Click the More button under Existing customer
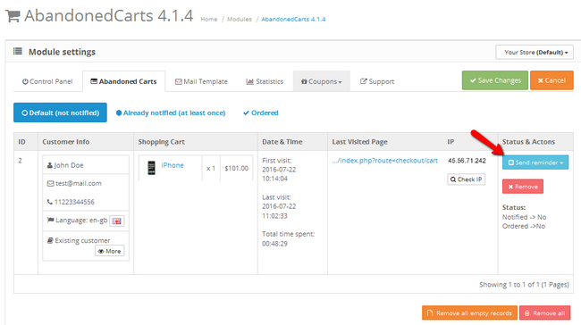 [x=109, y=251]
